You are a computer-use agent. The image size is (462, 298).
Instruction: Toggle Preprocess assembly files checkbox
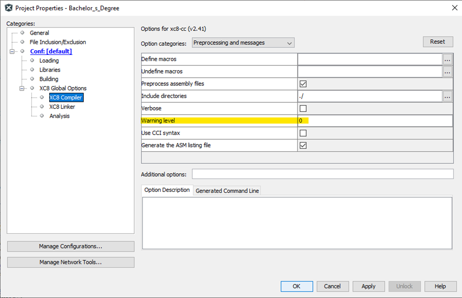303,84
